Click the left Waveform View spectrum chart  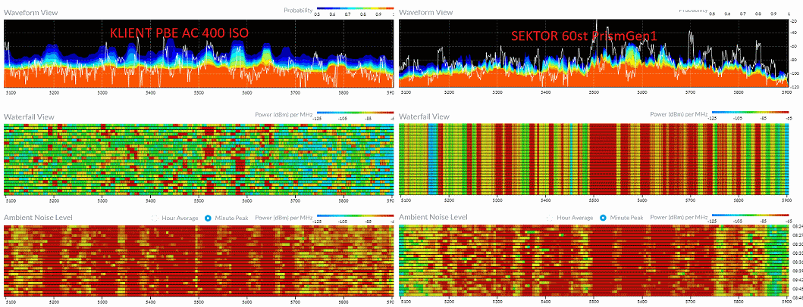click(x=199, y=53)
